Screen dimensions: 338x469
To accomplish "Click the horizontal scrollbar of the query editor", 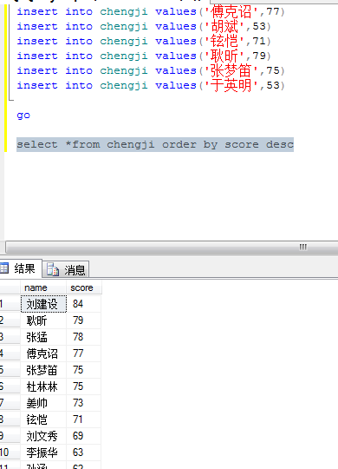I will click(x=172, y=247).
